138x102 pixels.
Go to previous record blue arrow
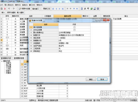pos(56,9)
